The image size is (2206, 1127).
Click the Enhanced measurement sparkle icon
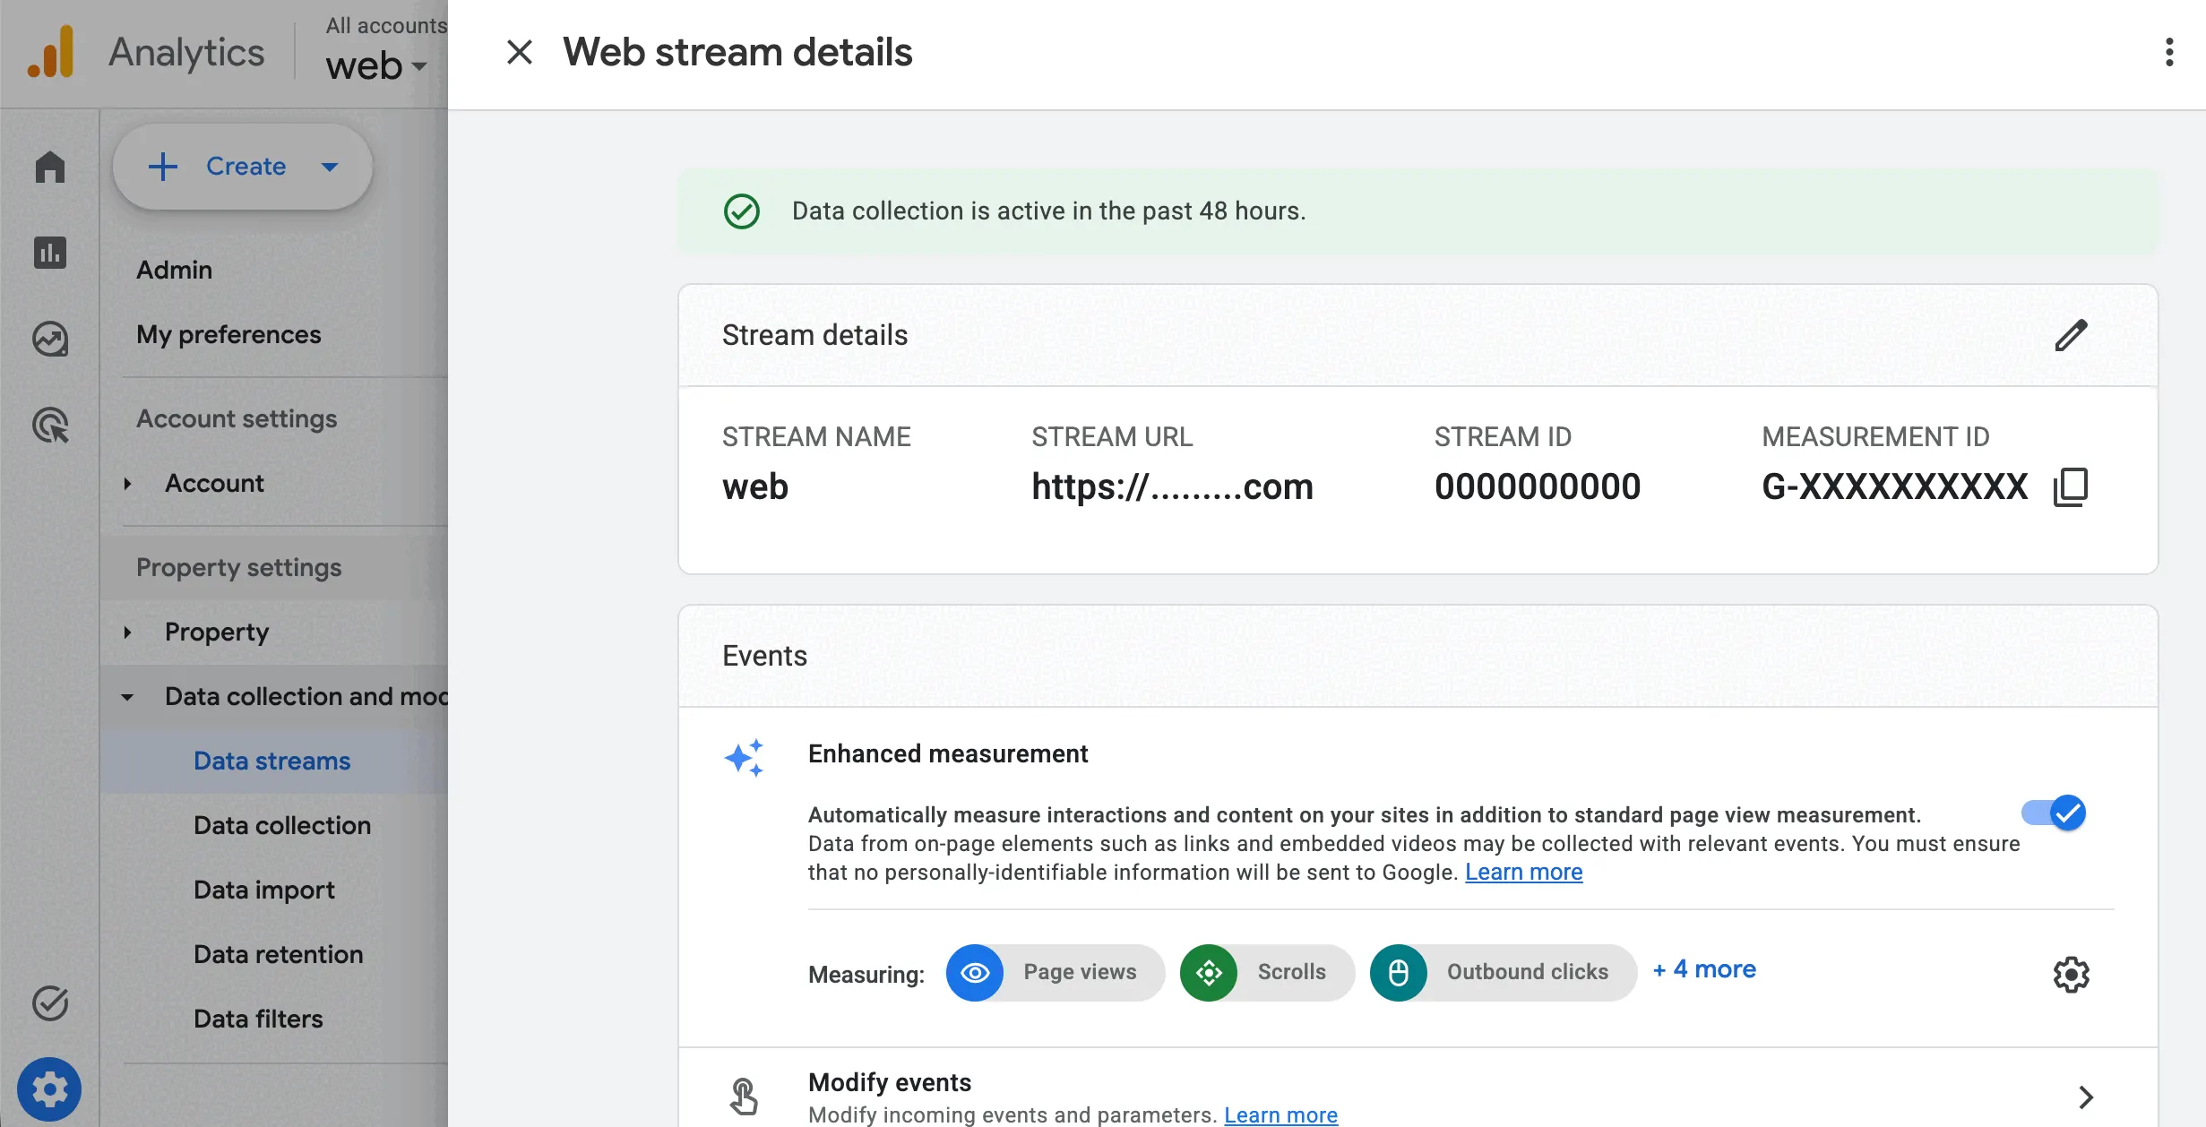744,758
